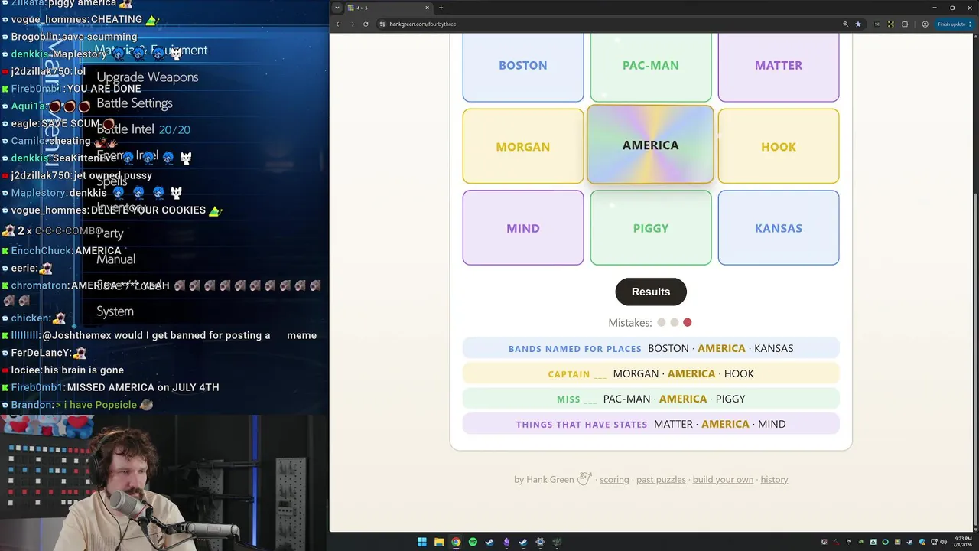Select the PAC-MAN tile
979x551 pixels.
click(651, 67)
